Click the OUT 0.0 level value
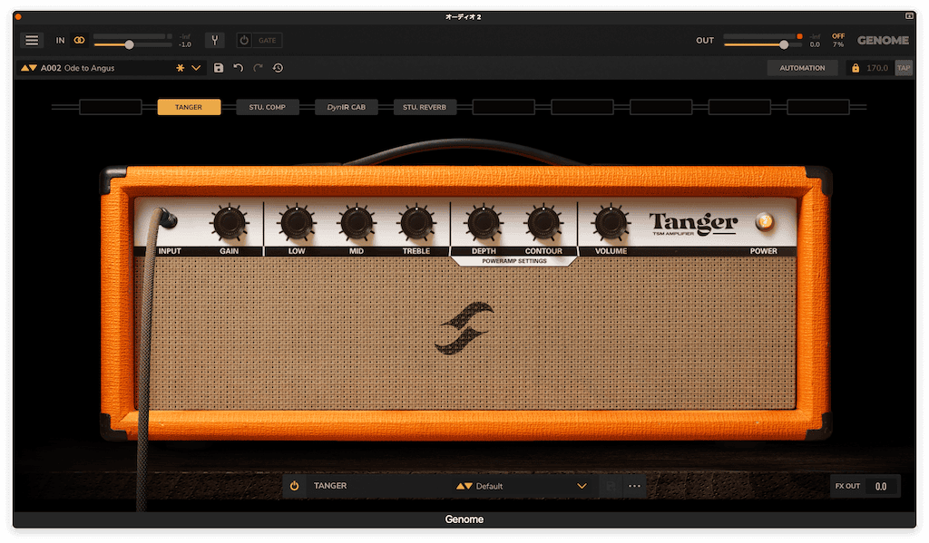Screen dimensions: 929x543 [x=816, y=44]
